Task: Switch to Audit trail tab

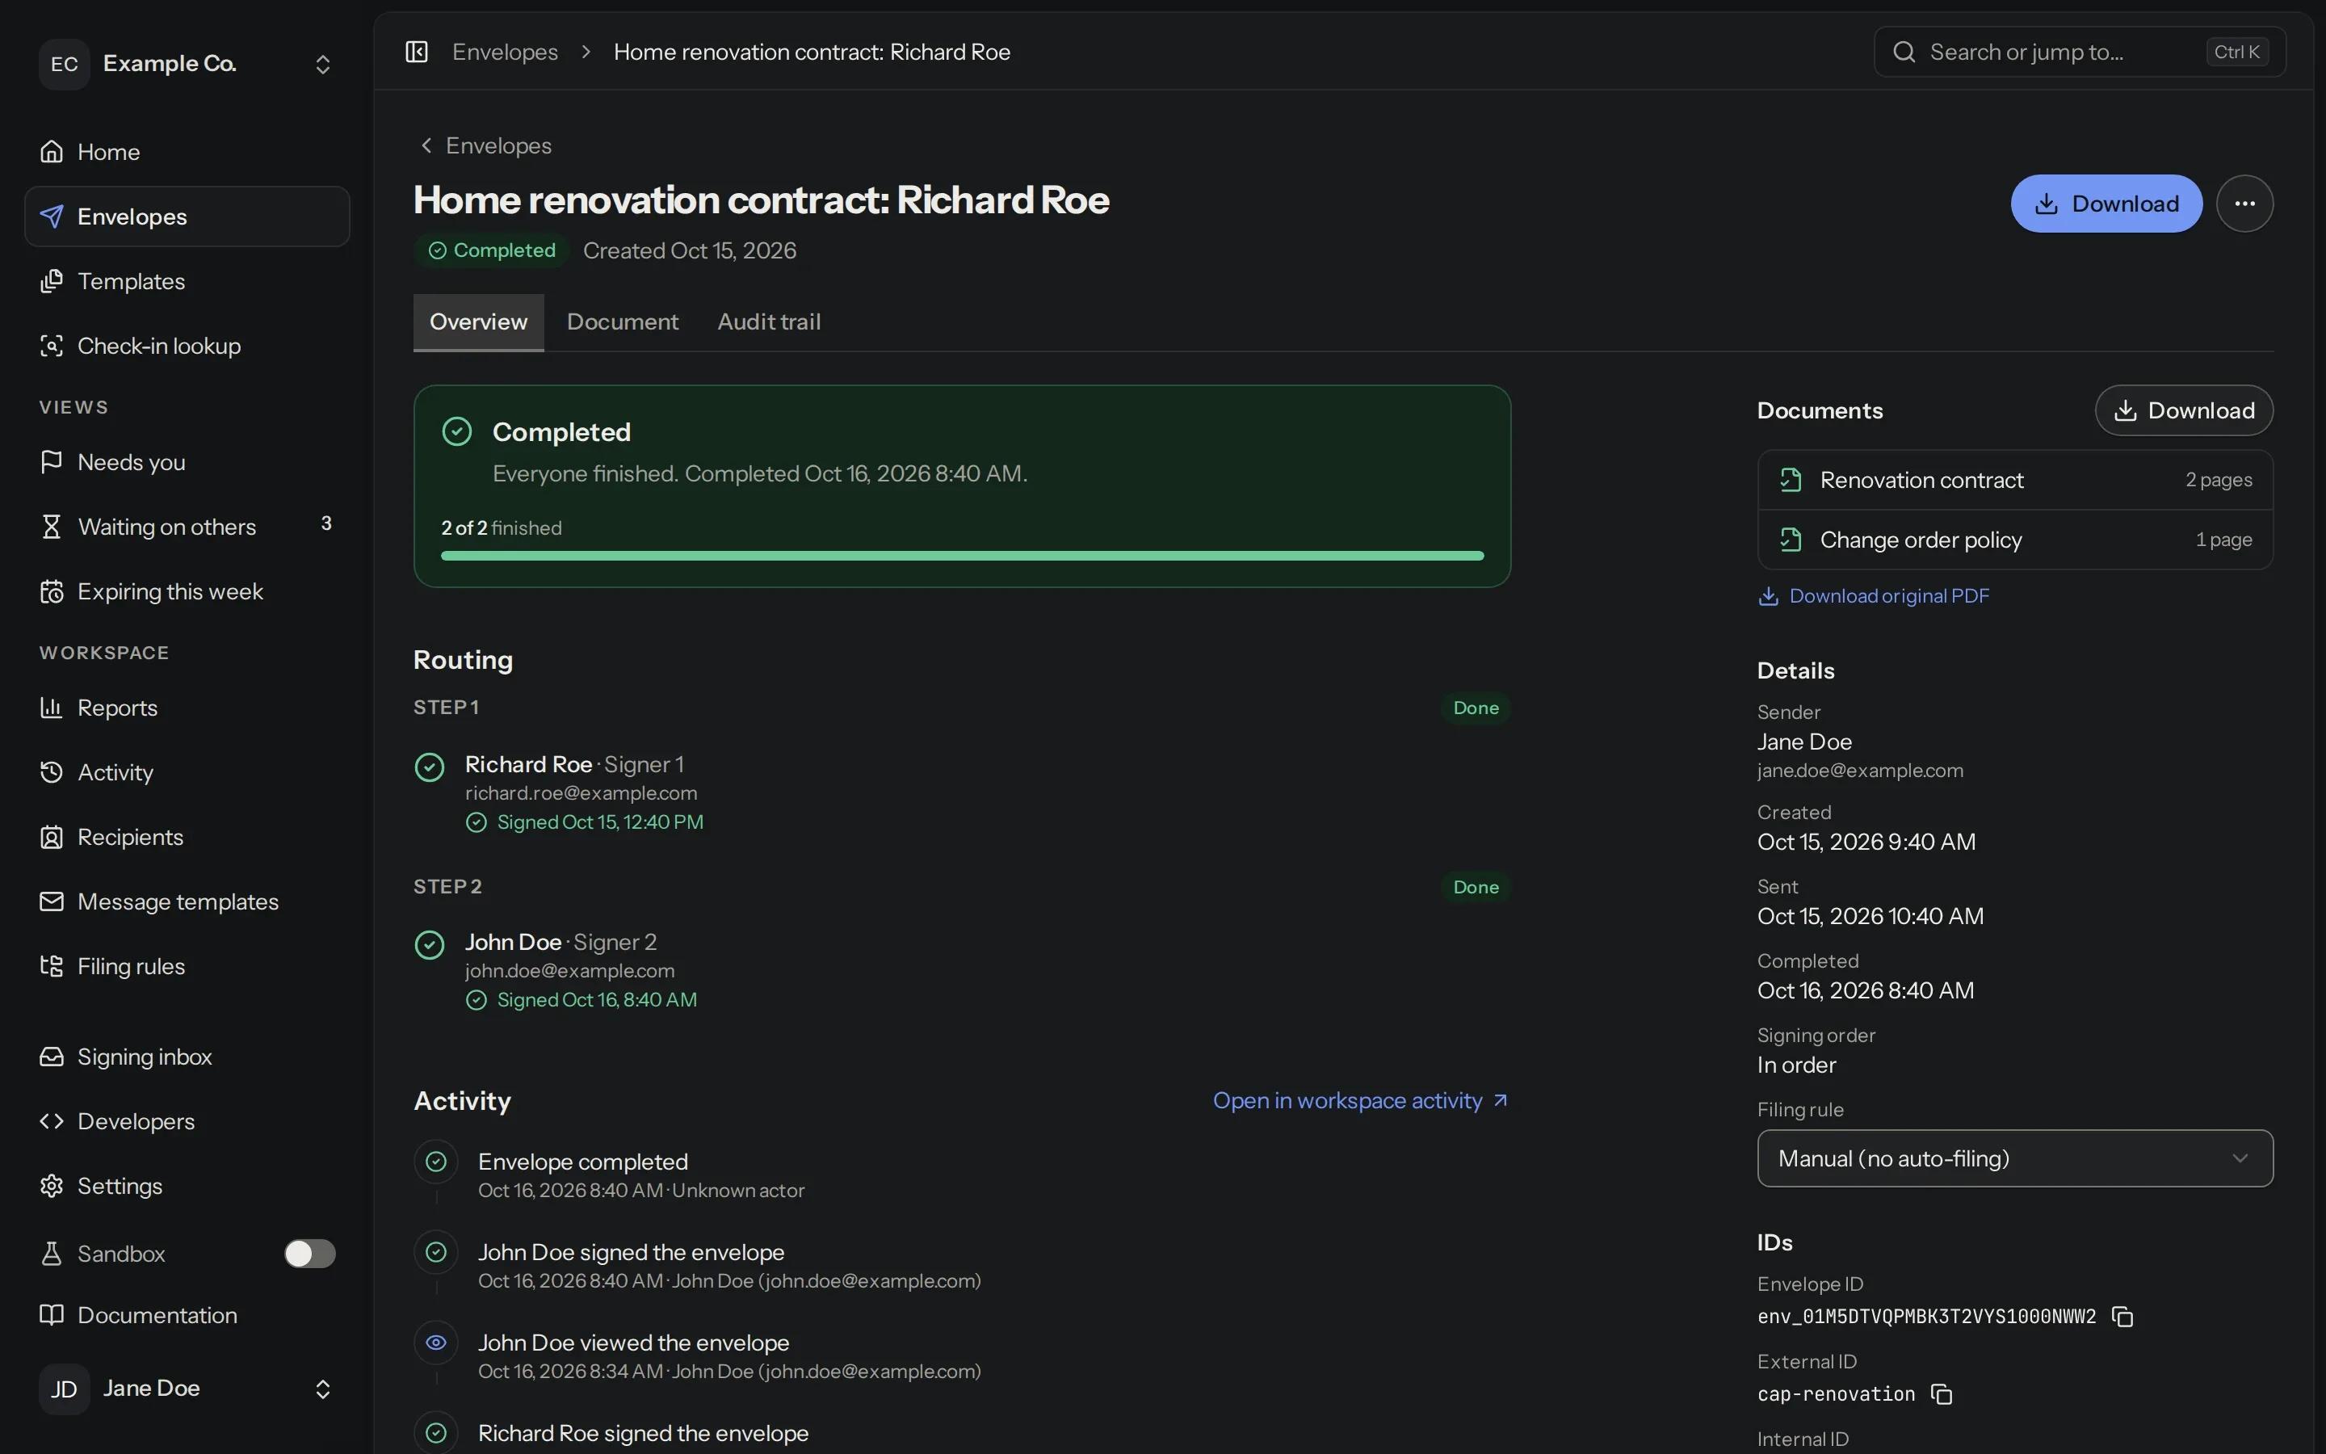Action: 769,322
